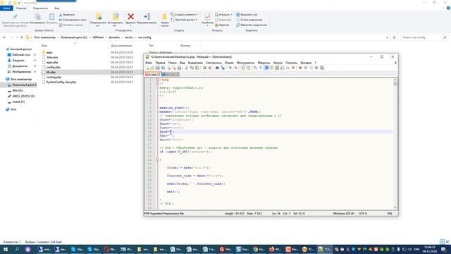The height and width of the screenshot is (254, 451).
Task: Click 'OSPanel' in the address breadcrumb
Action: point(98,37)
